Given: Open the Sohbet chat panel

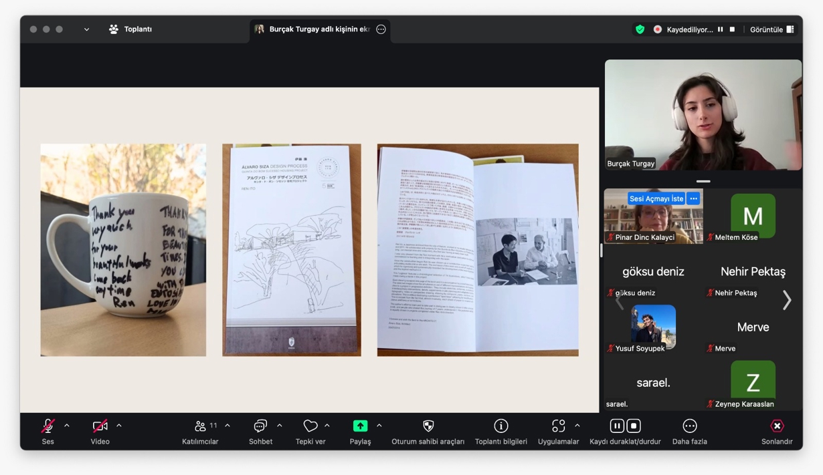Looking at the screenshot, I should coord(260,426).
